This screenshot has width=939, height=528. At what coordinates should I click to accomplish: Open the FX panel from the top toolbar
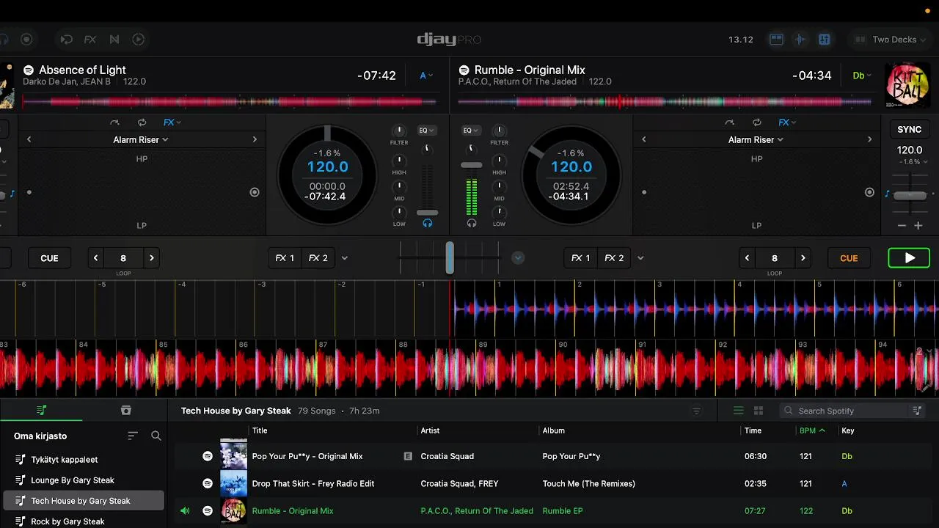90,40
